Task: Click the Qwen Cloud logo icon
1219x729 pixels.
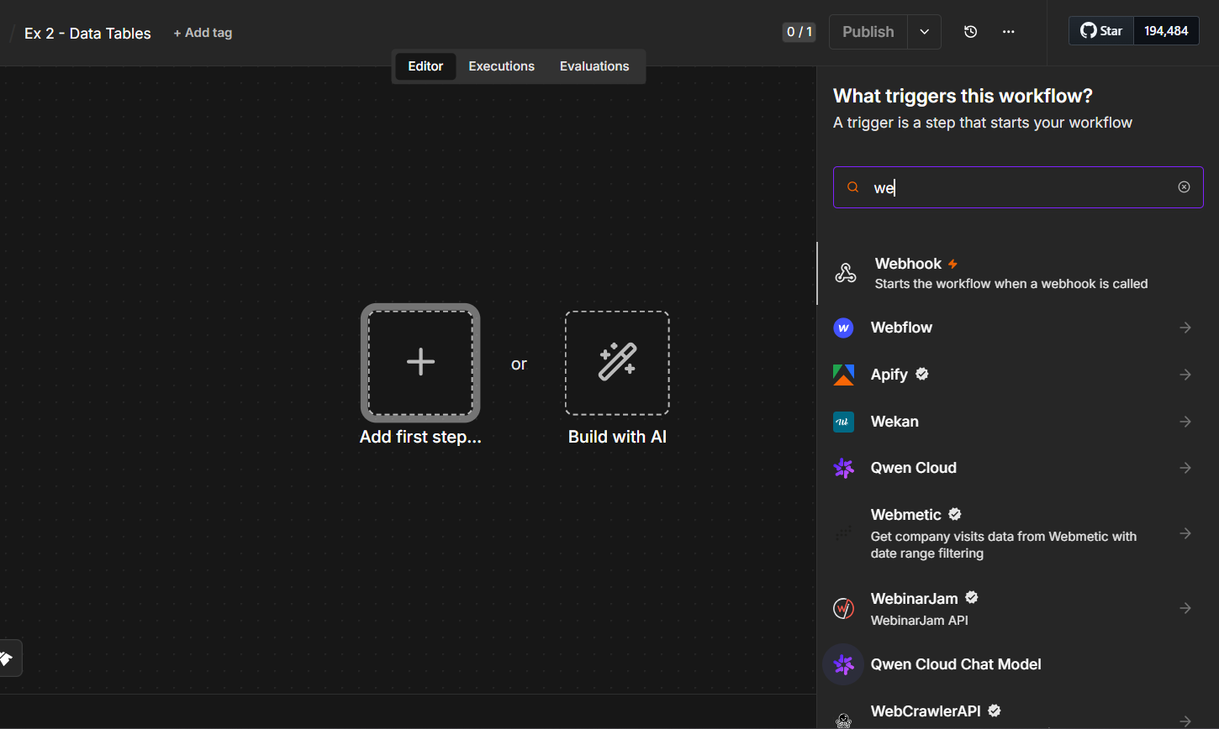Action: coord(843,468)
